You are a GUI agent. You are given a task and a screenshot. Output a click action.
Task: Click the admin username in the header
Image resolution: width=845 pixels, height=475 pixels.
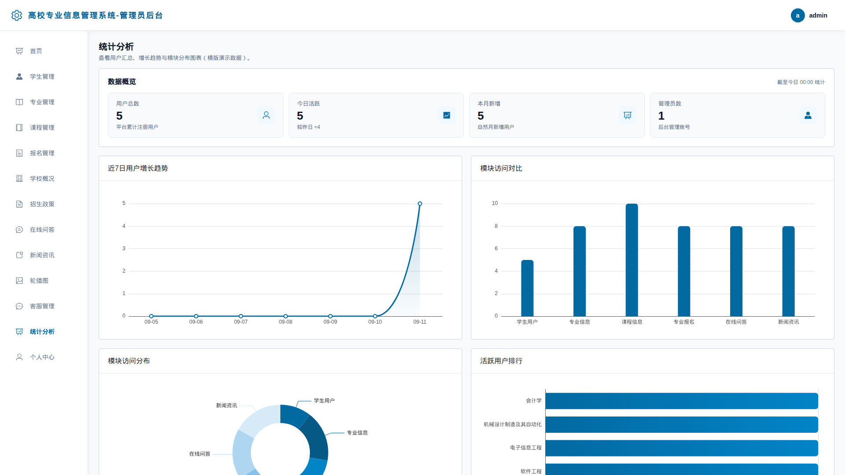(x=818, y=15)
